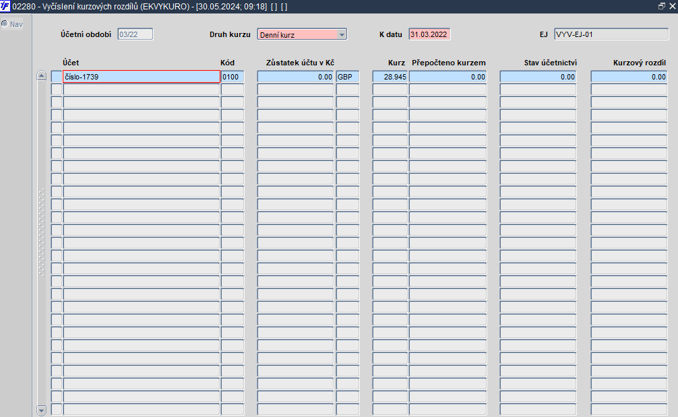
Task: Click the restore window icon in the title bar
Action: (x=662, y=6)
